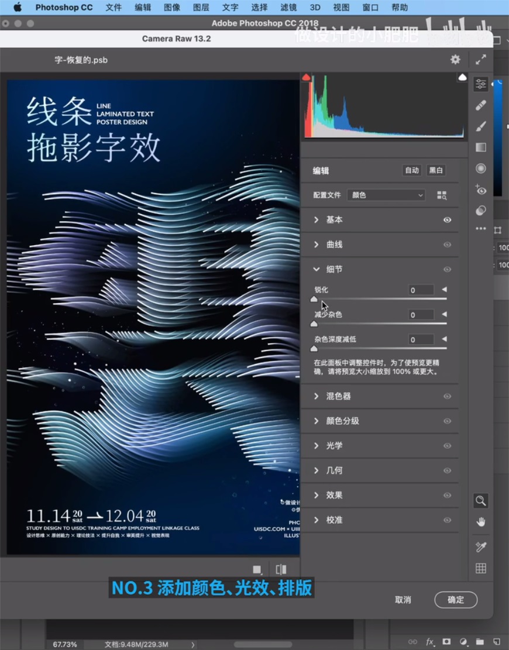Toggle visibility eye for 校准 panel

pos(447,520)
